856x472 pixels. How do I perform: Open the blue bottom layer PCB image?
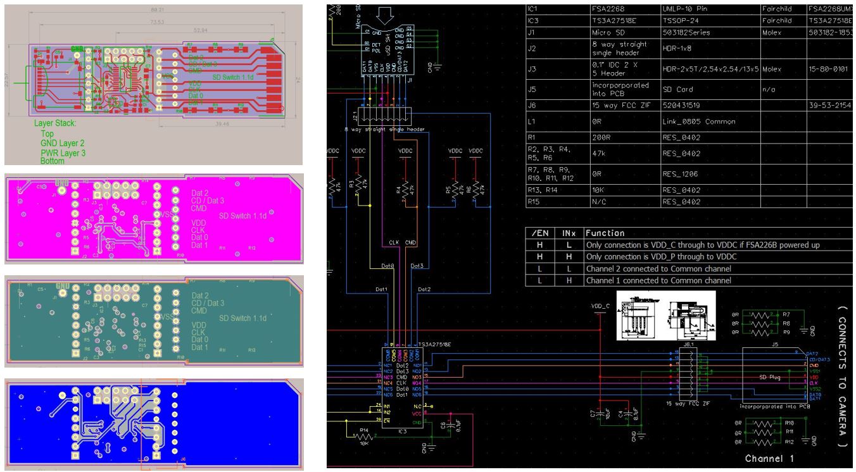pyautogui.click(x=154, y=425)
